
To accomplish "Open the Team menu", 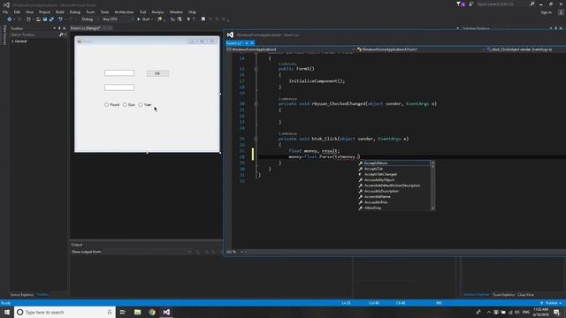I will (90, 11).
